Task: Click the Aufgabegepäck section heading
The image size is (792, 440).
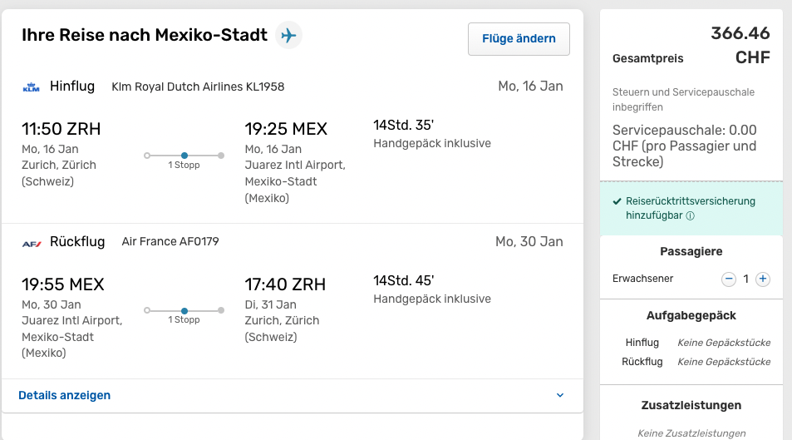Action: coord(691,316)
